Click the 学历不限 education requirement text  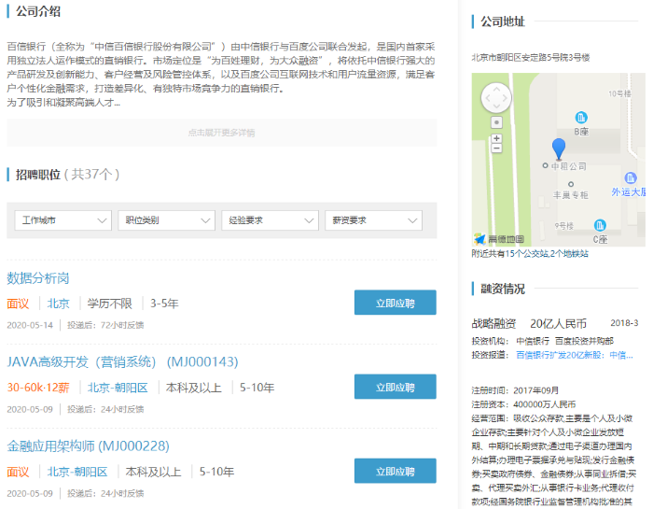109,304
